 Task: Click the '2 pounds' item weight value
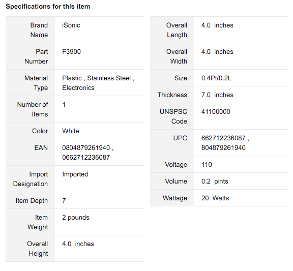tap(76, 218)
